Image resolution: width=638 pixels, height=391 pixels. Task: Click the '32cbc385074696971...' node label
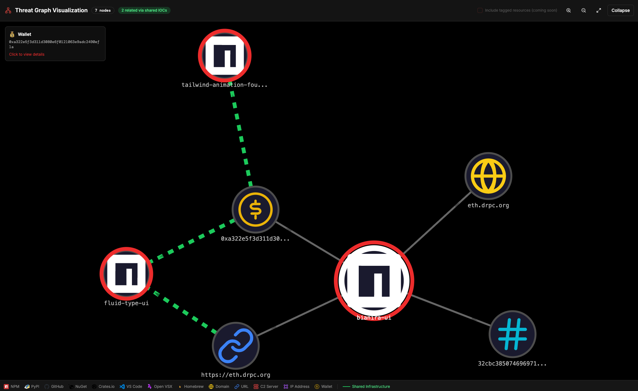pyautogui.click(x=512, y=364)
